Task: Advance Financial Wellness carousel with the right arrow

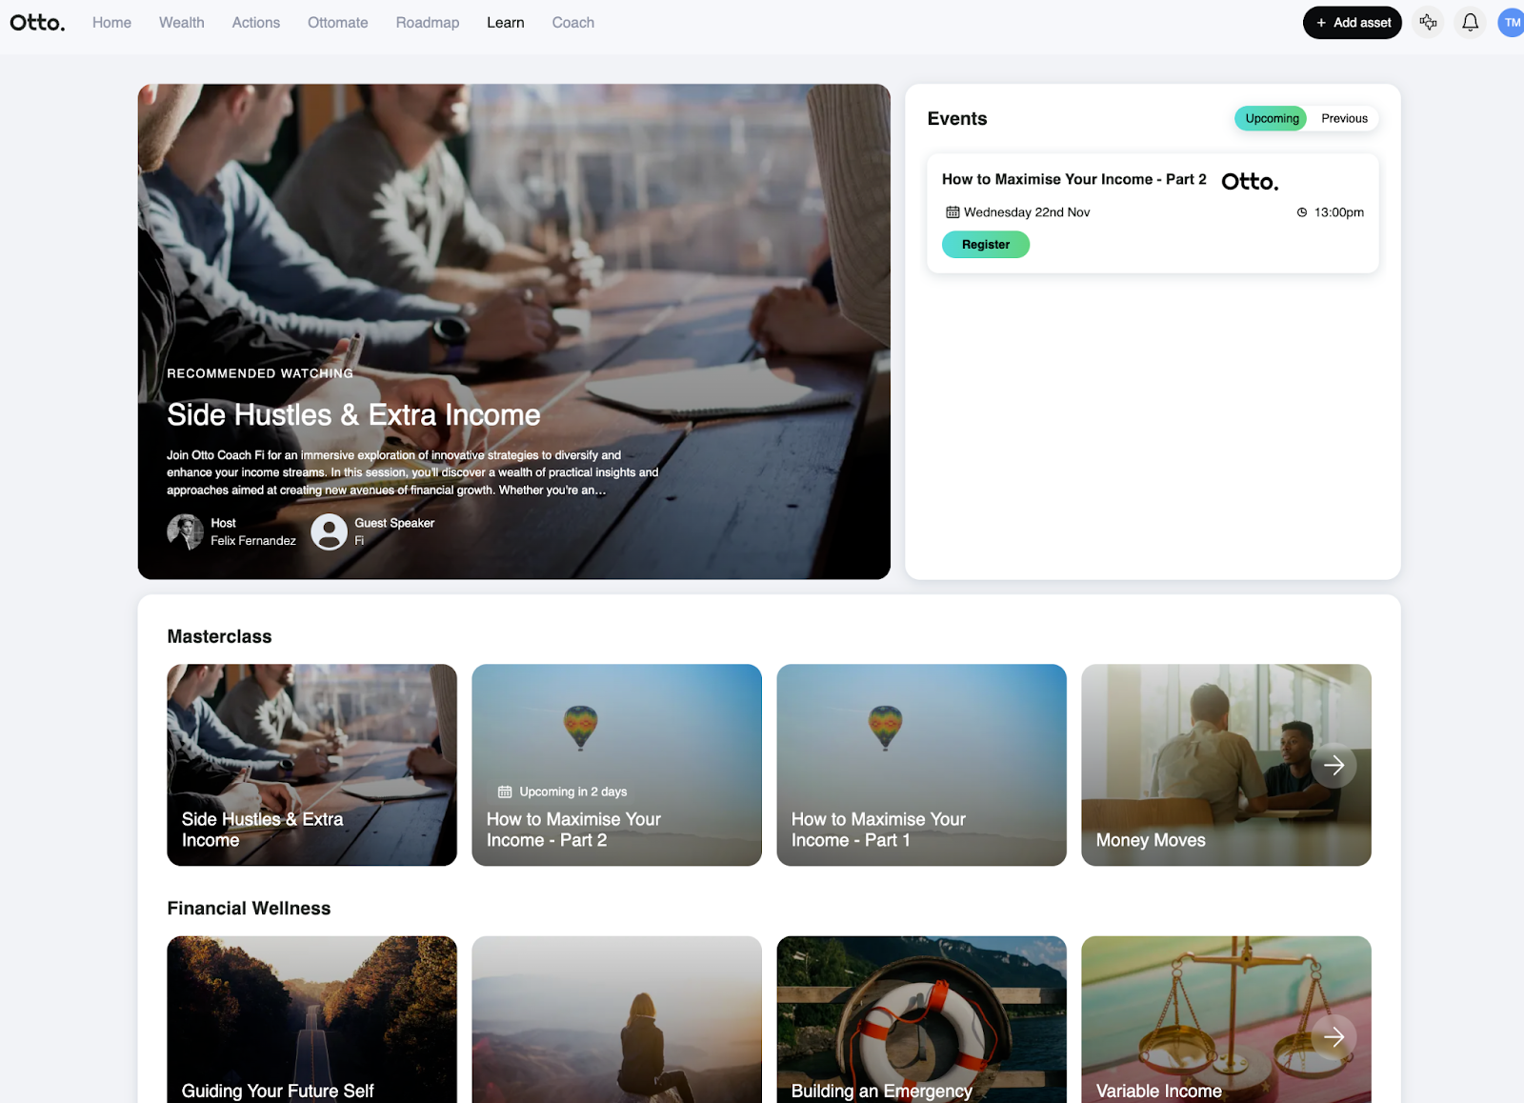Action: pos(1333,1036)
